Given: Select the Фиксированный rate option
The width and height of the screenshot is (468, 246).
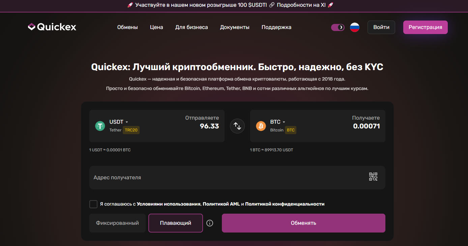Looking at the screenshot, I should (117, 223).
